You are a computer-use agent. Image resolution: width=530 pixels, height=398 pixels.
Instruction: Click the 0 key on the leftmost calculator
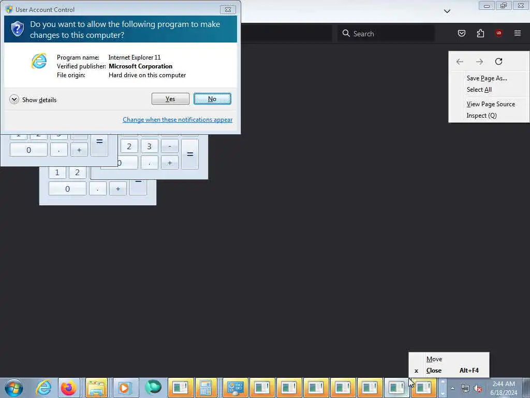28,150
